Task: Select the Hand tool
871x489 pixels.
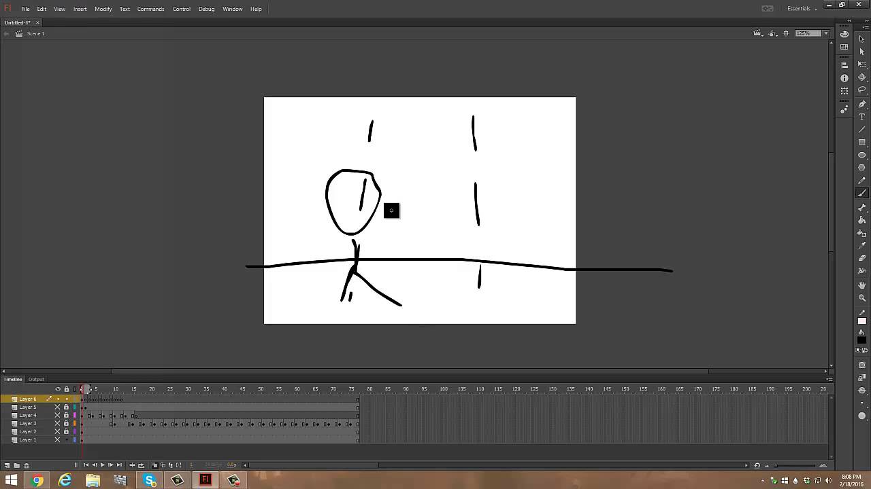Action: pos(861,285)
